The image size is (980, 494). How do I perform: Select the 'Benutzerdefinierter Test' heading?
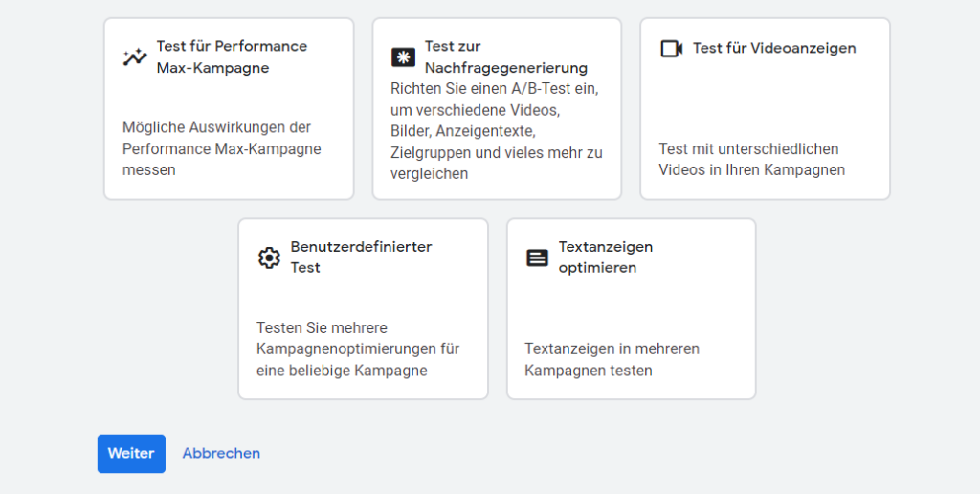point(361,257)
